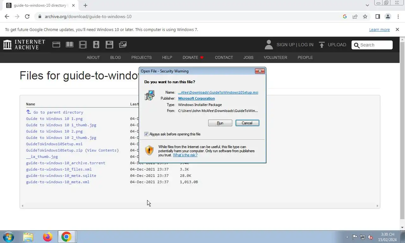Click the network tray icon

pos(363,237)
